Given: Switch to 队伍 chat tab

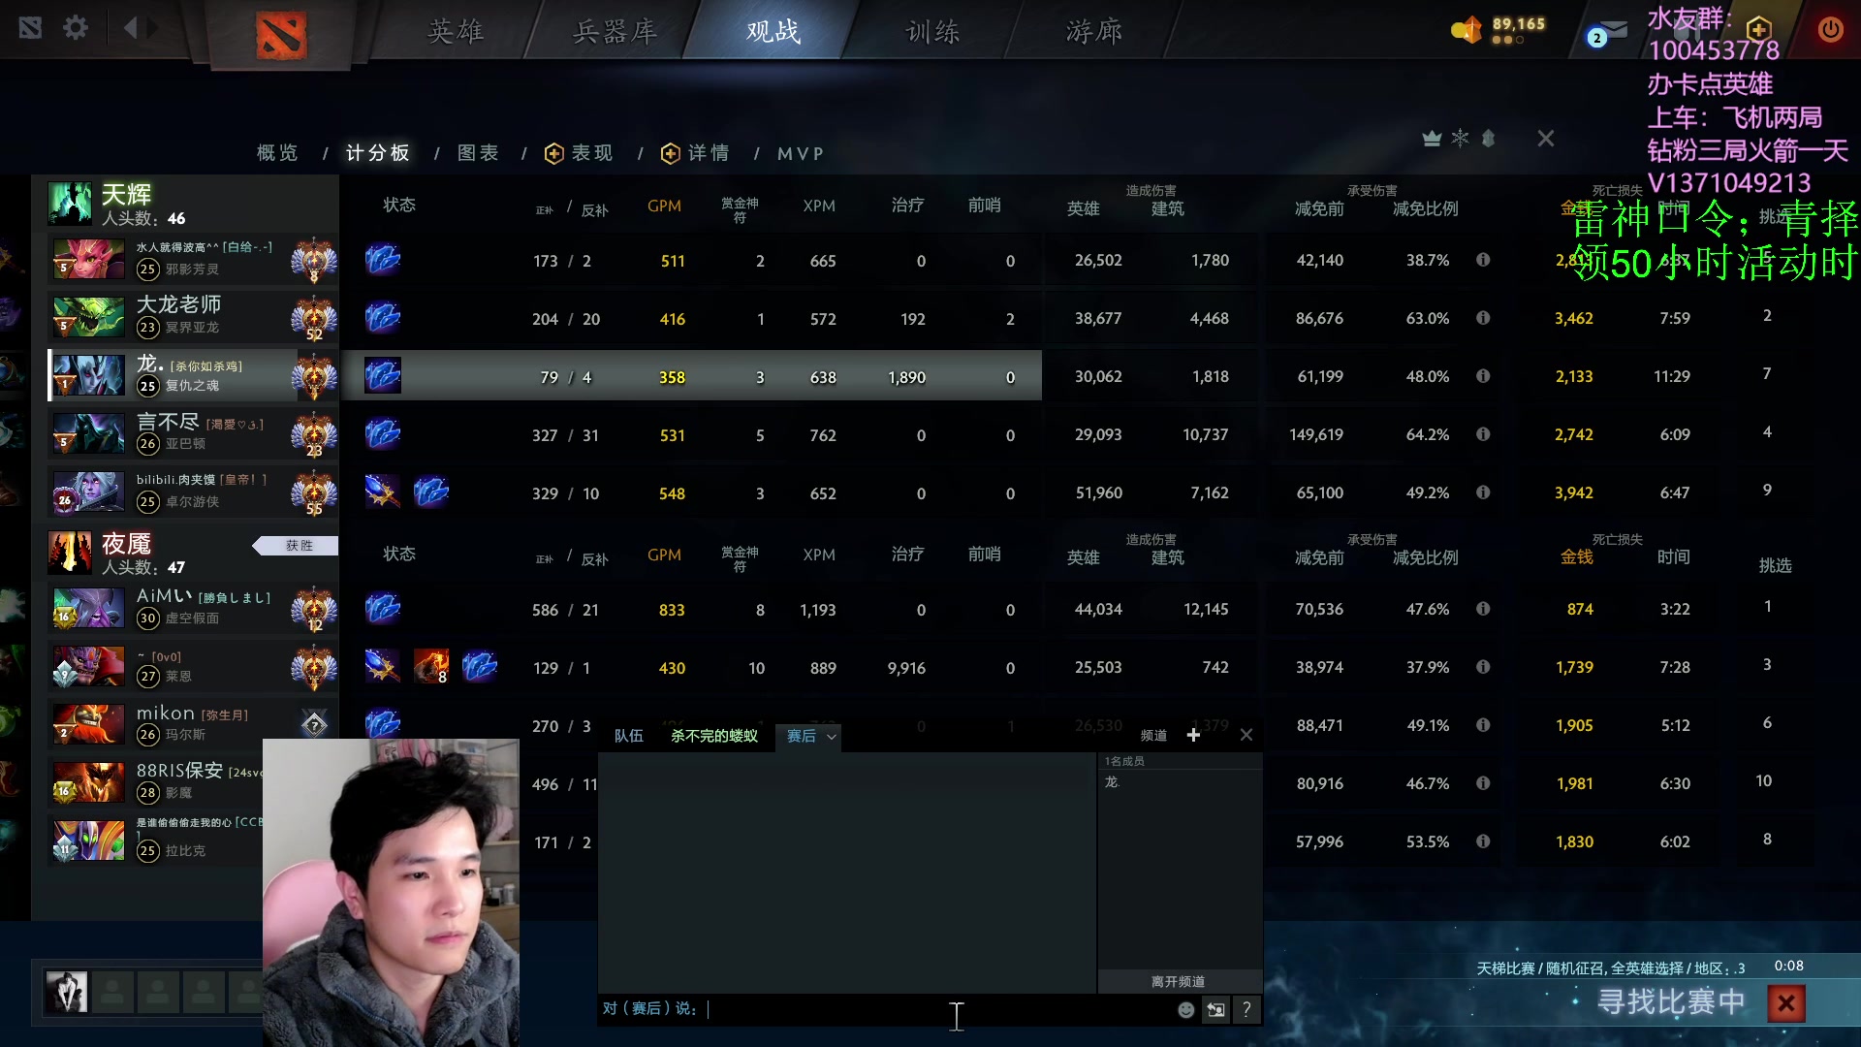Looking at the screenshot, I should point(628,736).
